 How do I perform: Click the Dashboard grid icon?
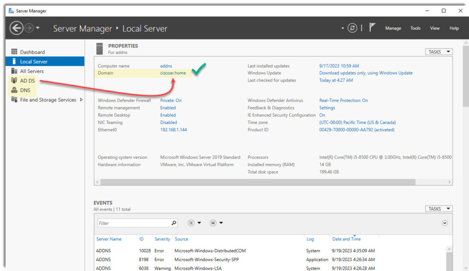[14, 52]
